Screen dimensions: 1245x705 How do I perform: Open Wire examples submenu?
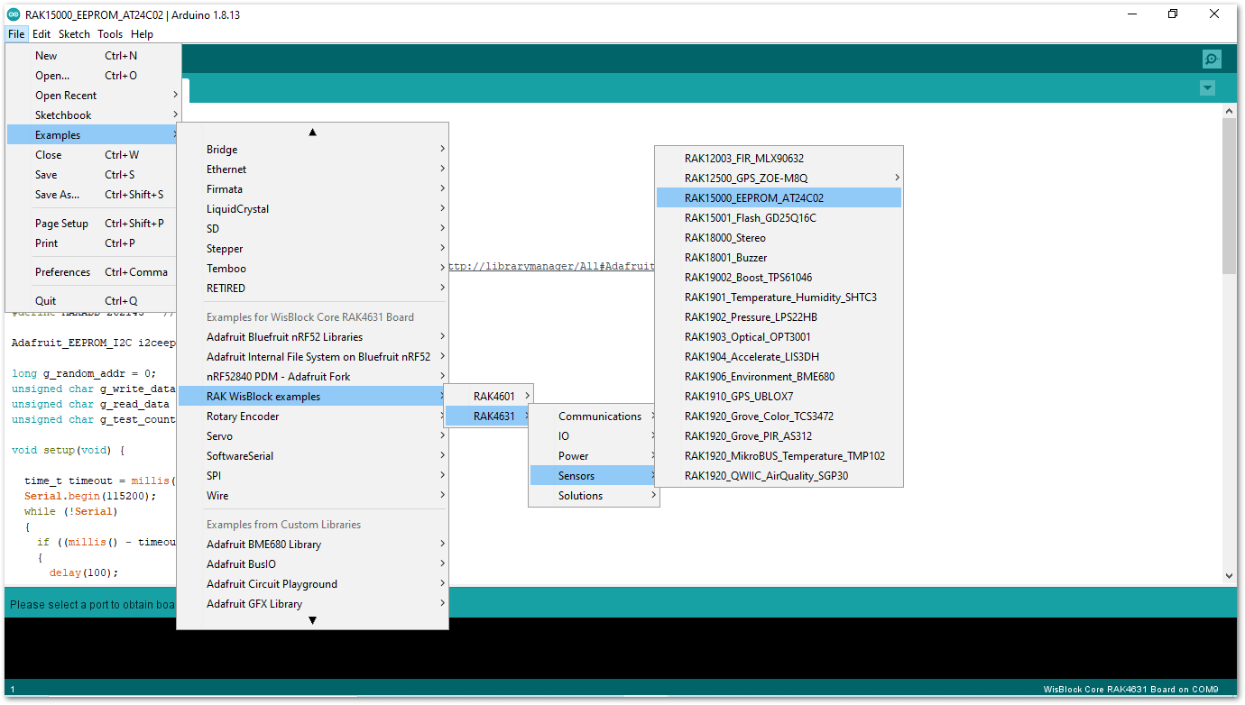(312, 496)
